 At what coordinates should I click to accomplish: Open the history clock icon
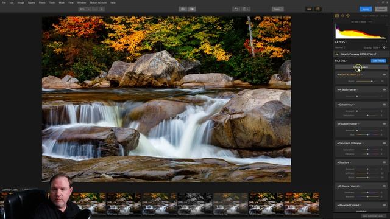[x=245, y=9]
